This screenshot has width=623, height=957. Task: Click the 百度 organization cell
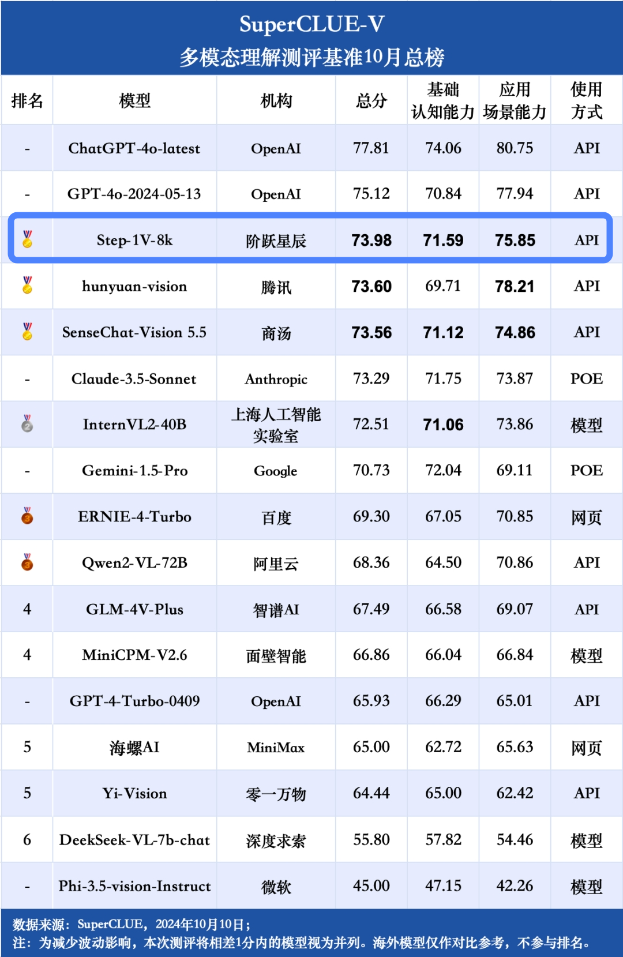[276, 517]
